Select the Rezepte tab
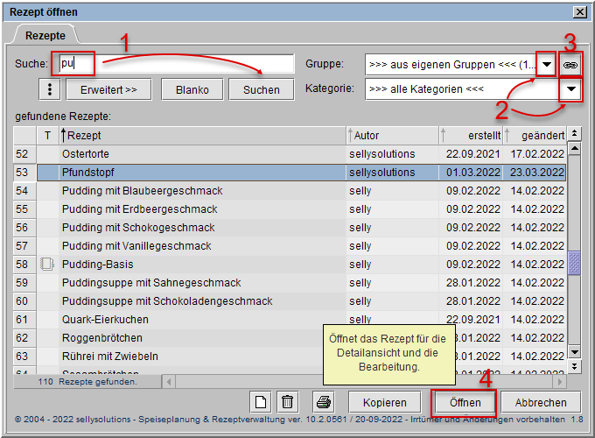Screen dimensions: 595x438 (45, 35)
